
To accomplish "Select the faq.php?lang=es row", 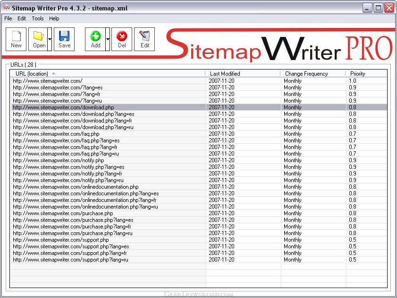I will pos(198,140).
